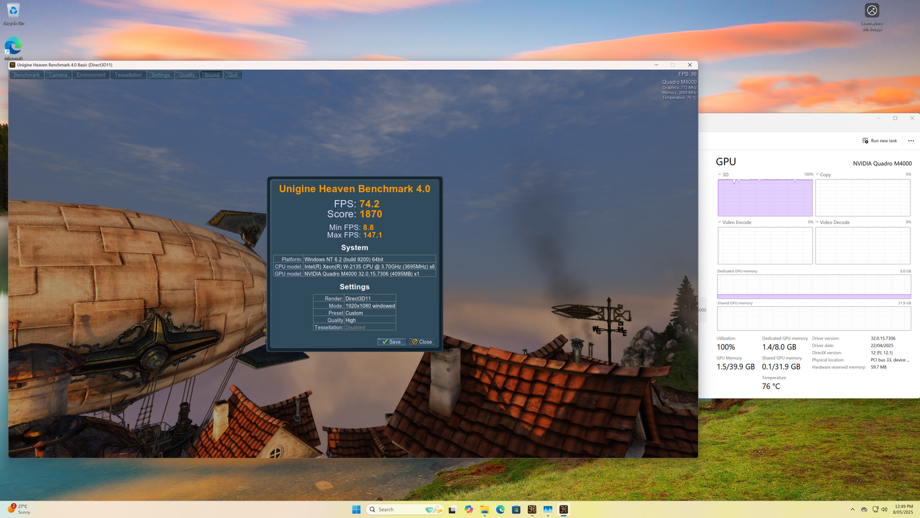Click the 1.5/39.9 GB GPU Memory value
The image size is (920, 518).
click(735, 367)
